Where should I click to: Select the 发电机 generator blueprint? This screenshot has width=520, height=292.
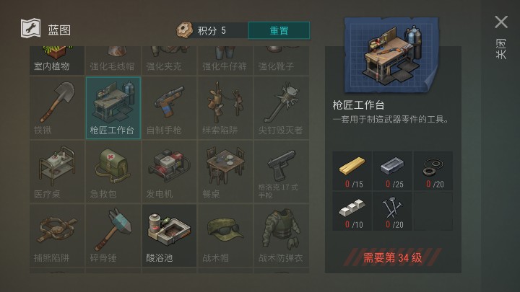170,172
